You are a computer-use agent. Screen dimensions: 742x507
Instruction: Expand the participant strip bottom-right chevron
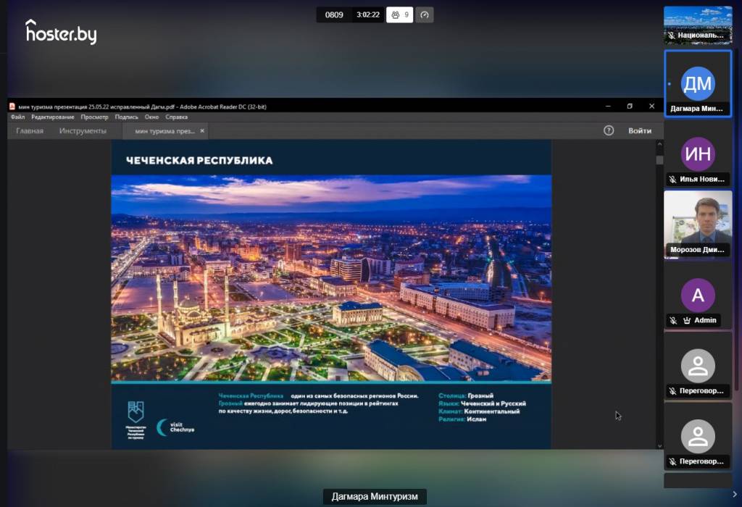coord(735,494)
